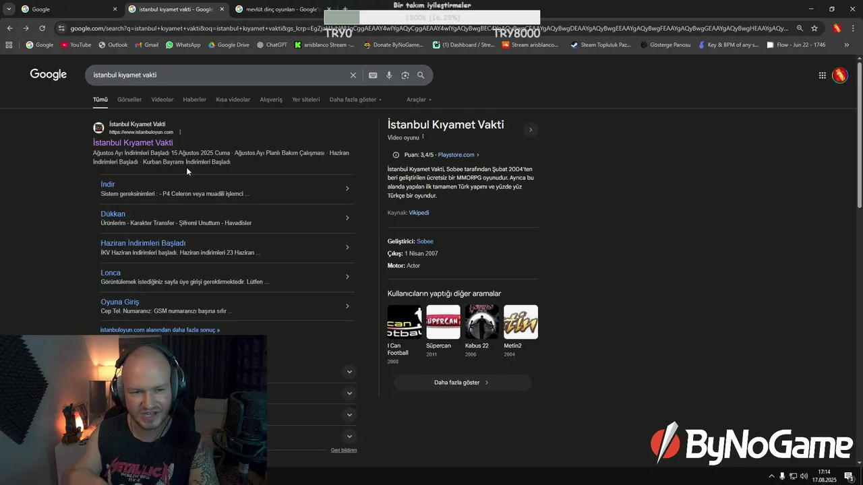The width and height of the screenshot is (863, 485).
Task: Open the WhatsApp bookmark
Action: tap(183, 45)
